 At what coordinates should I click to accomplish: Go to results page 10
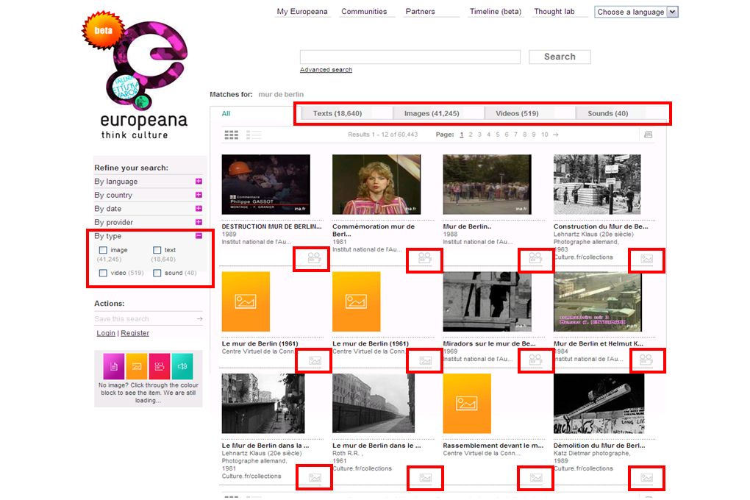tap(544, 135)
